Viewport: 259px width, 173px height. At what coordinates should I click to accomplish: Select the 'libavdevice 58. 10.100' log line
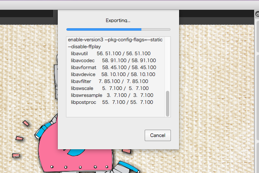(113, 74)
